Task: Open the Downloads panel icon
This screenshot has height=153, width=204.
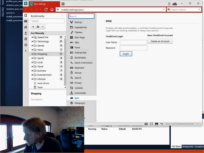Action: [26, 33]
